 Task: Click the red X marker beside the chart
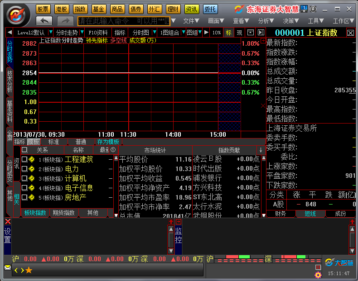(x=263, y=105)
